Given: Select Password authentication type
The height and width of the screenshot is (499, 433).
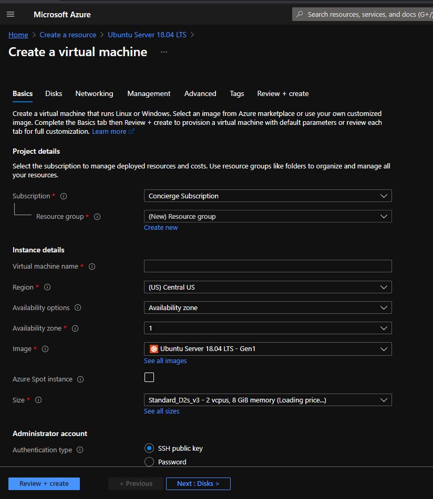Looking at the screenshot, I should 149,462.
